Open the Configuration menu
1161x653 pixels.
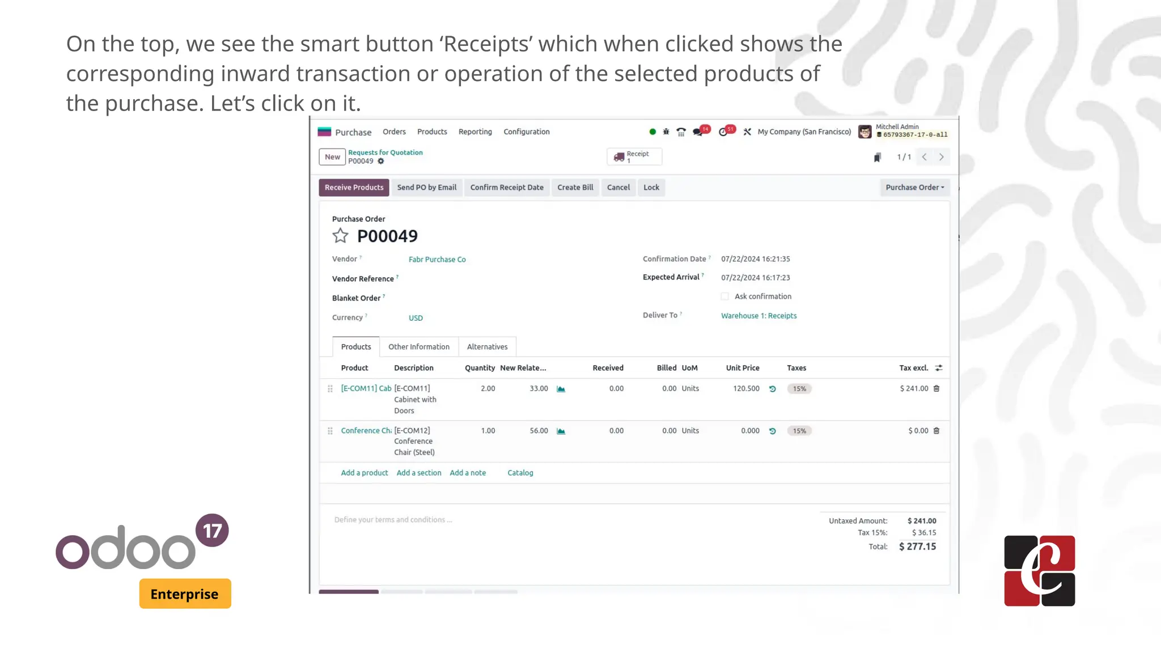click(x=527, y=132)
